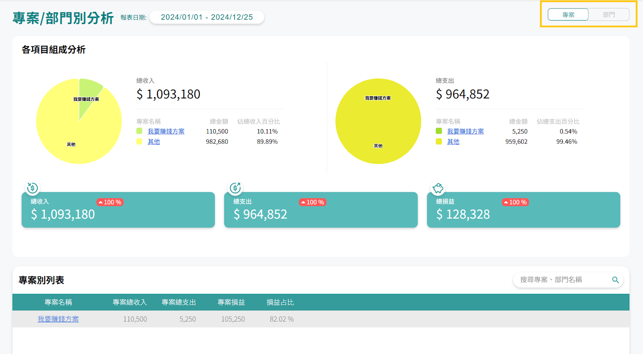
Task: Open 其他 link in income legend
Action: [154, 142]
